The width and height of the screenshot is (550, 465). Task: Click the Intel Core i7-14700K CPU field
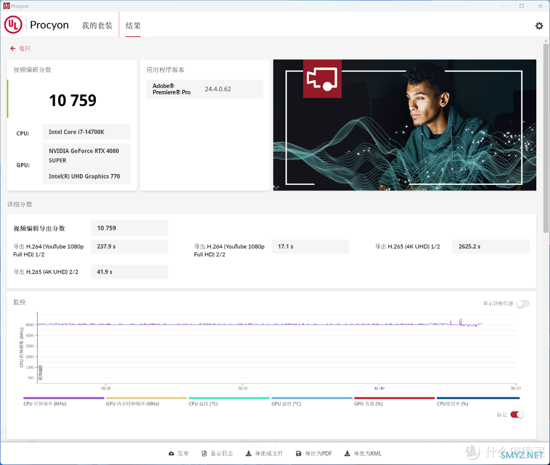point(86,132)
